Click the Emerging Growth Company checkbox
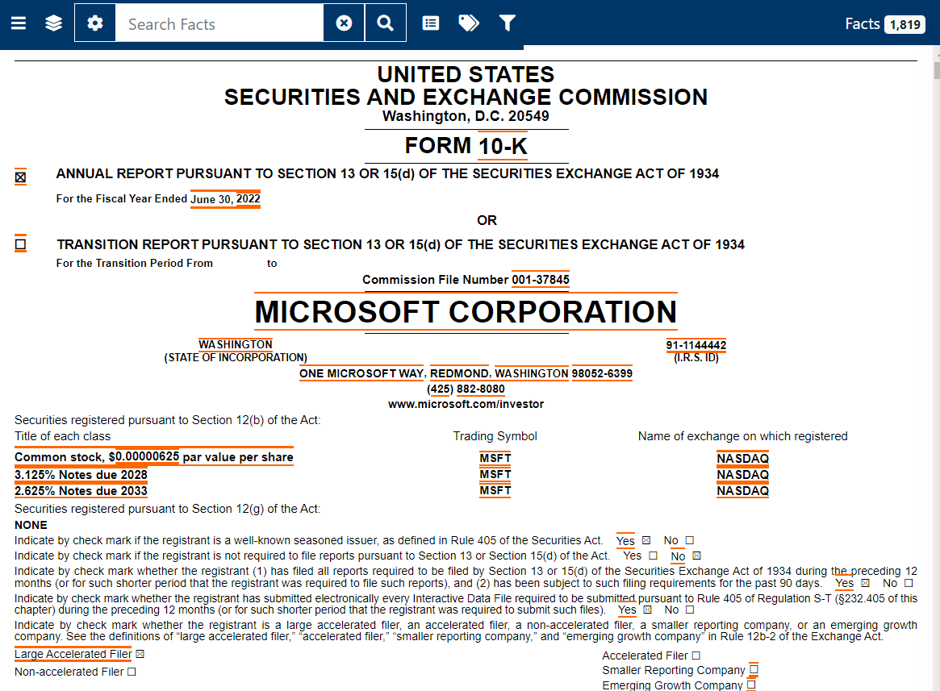The width and height of the screenshot is (940, 691). 751,685
